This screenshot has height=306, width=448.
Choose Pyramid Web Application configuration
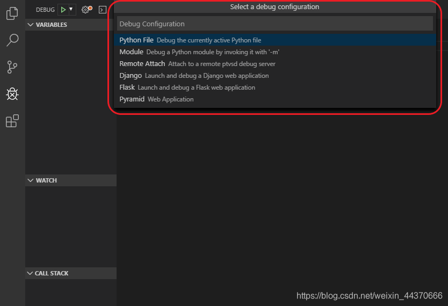pyautogui.click(x=275, y=99)
